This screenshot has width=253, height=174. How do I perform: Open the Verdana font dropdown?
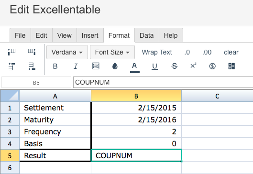coord(67,52)
